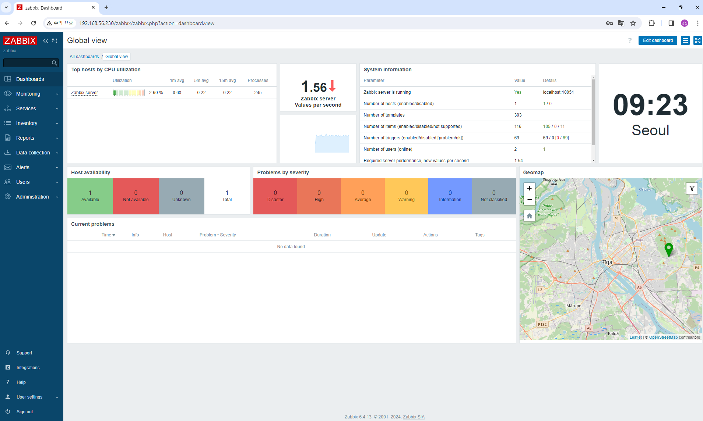Click the Zabbix logo
Screen dimensions: 703x421
20,41
